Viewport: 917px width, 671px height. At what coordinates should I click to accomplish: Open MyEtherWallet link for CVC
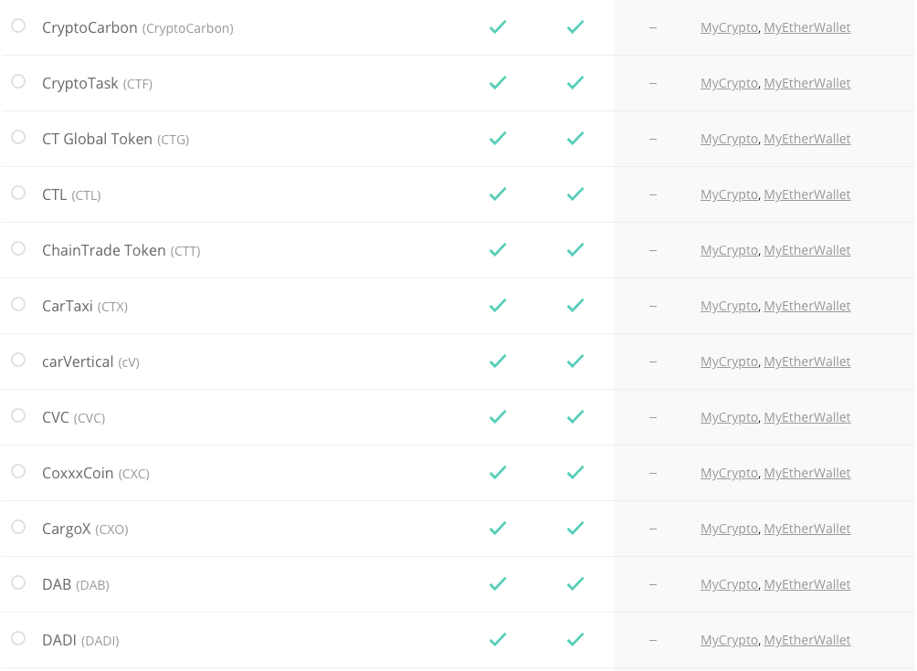click(x=807, y=417)
